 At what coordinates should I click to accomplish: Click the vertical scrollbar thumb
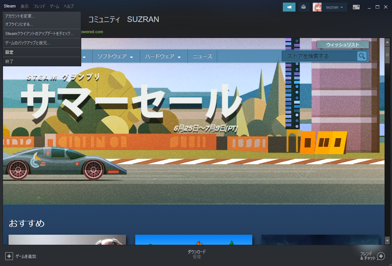387,54
